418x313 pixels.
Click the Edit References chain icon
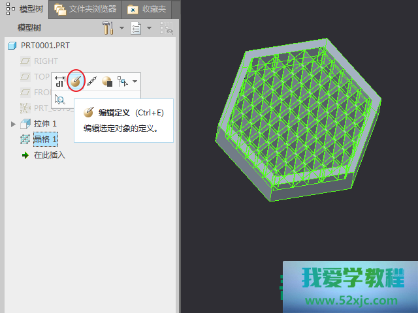92,82
